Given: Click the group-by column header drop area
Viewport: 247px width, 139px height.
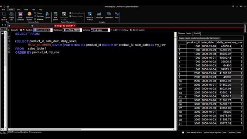Looking at the screenshot, I should pos(211,38).
